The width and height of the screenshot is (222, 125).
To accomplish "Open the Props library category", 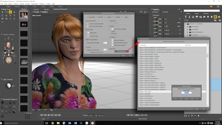I will pos(204,17).
